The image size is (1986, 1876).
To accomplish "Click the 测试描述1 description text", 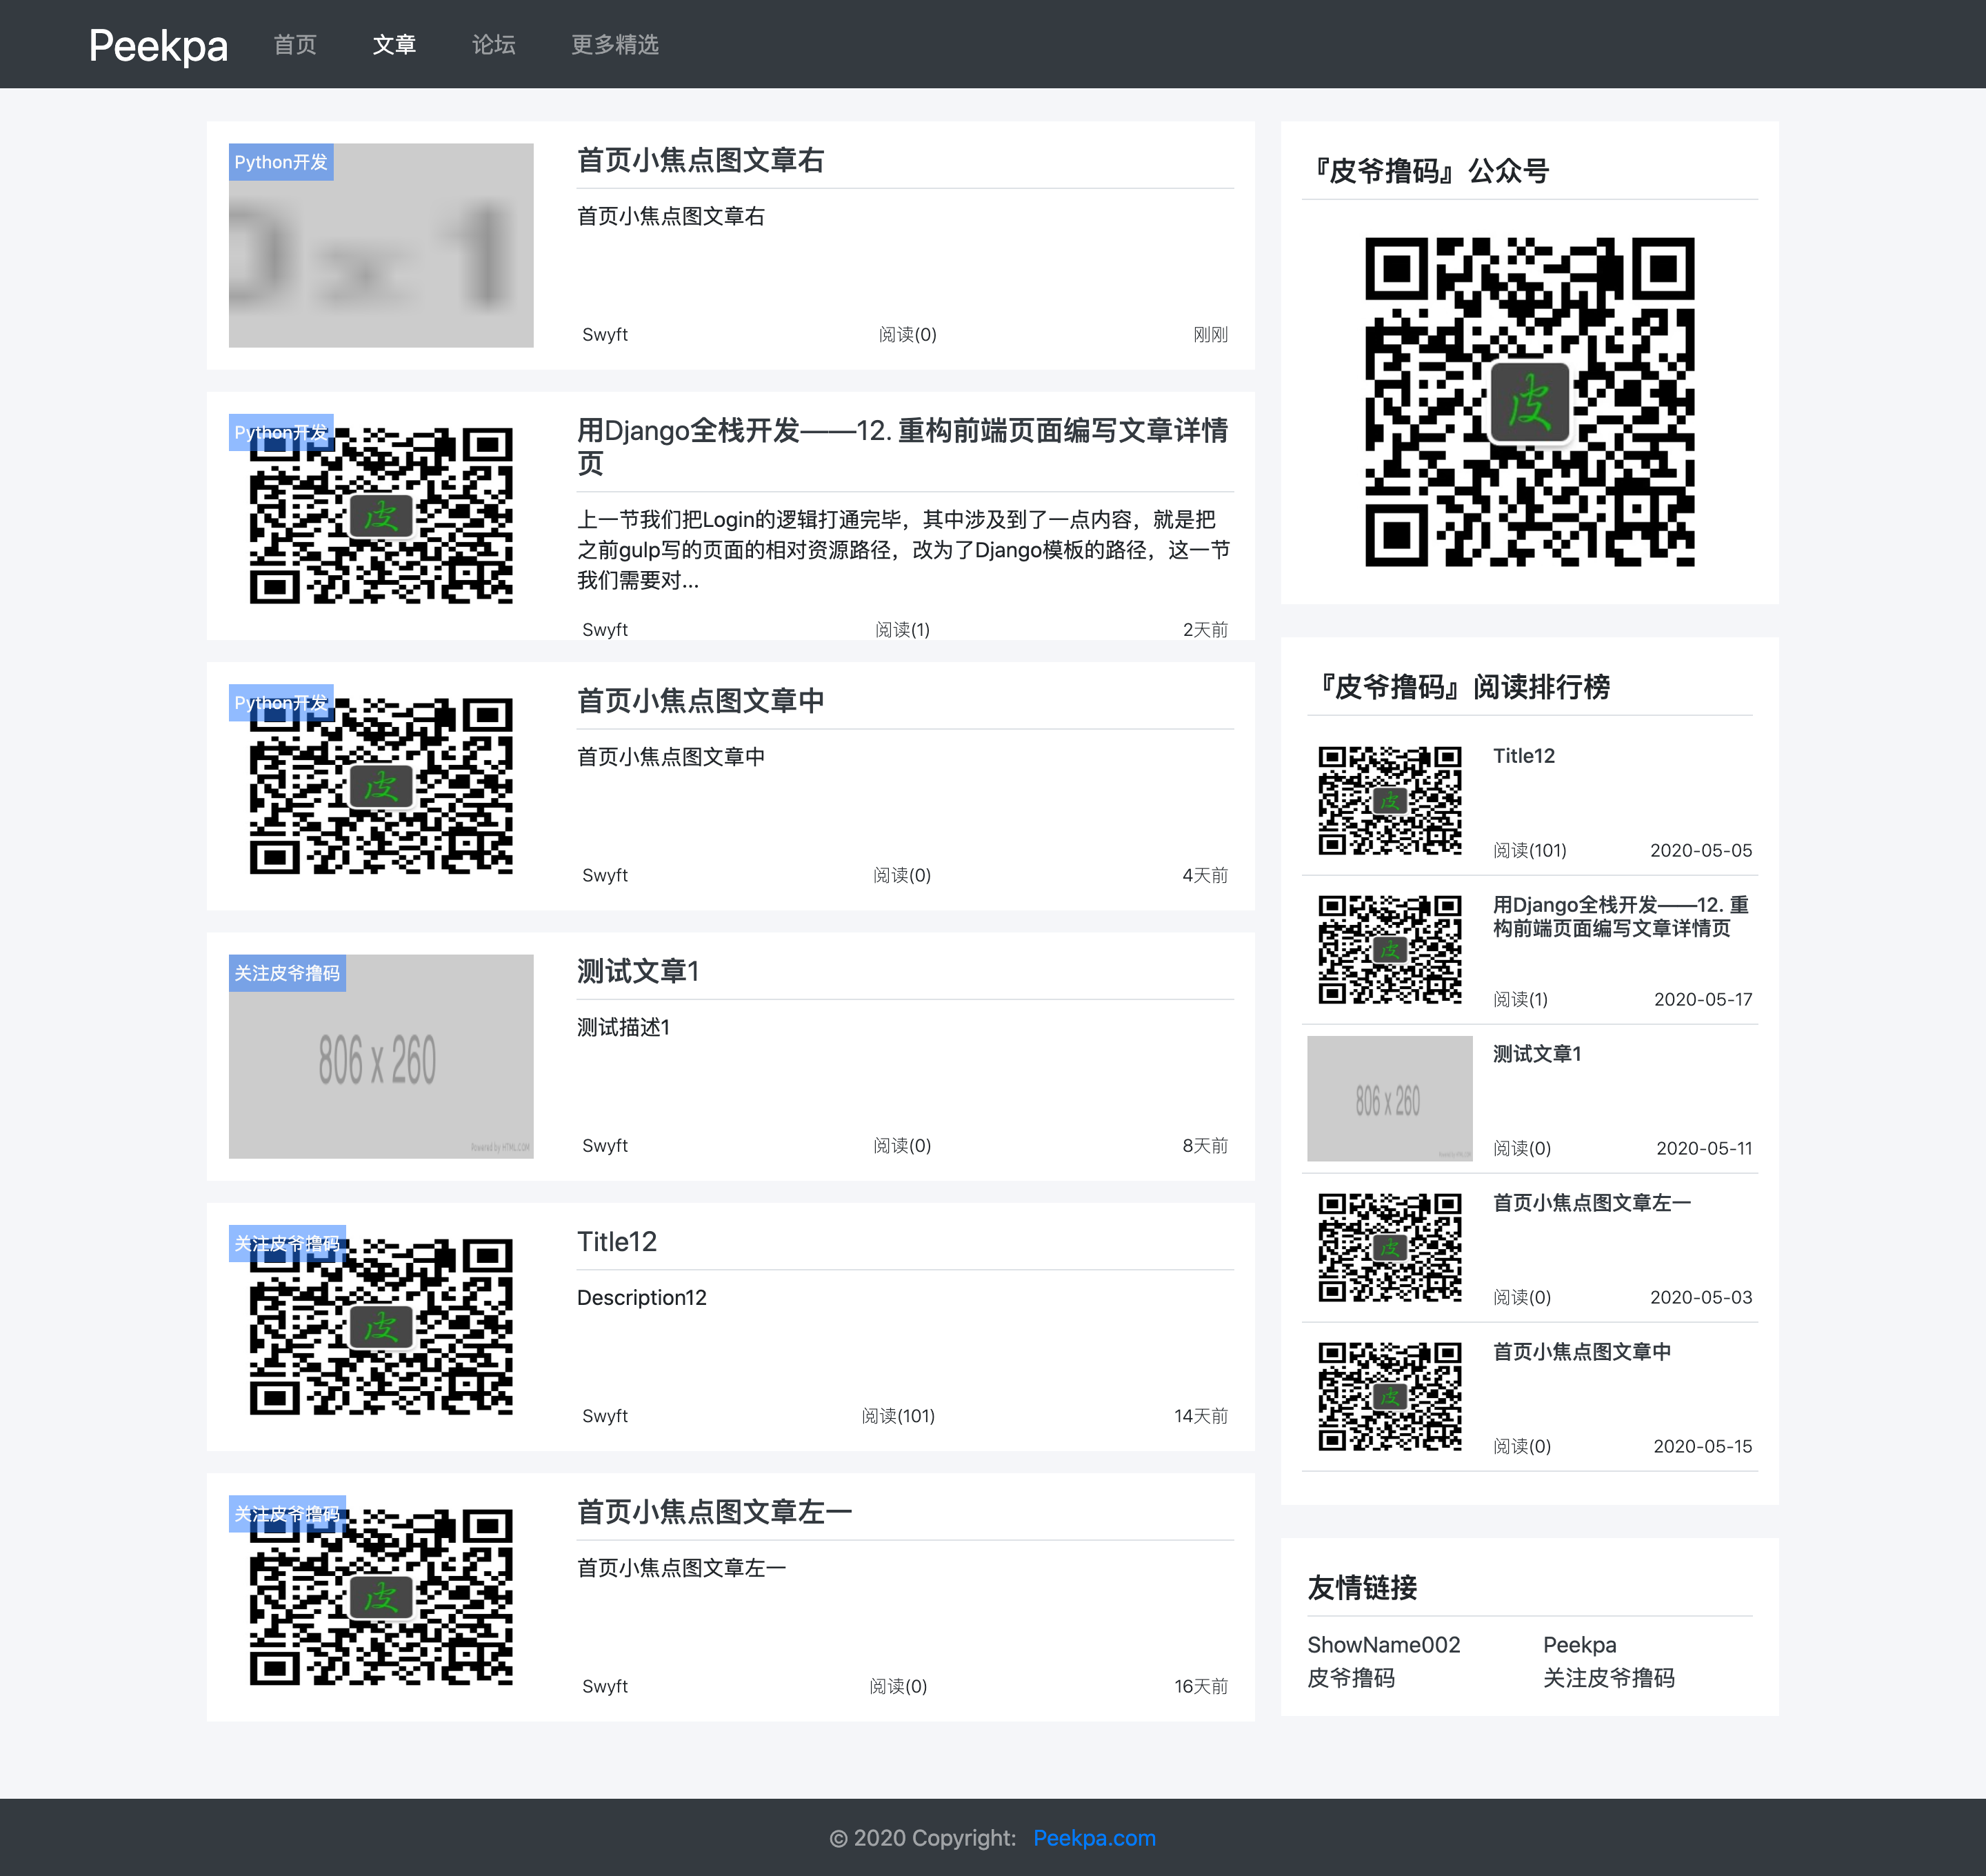I will (x=624, y=1028).
